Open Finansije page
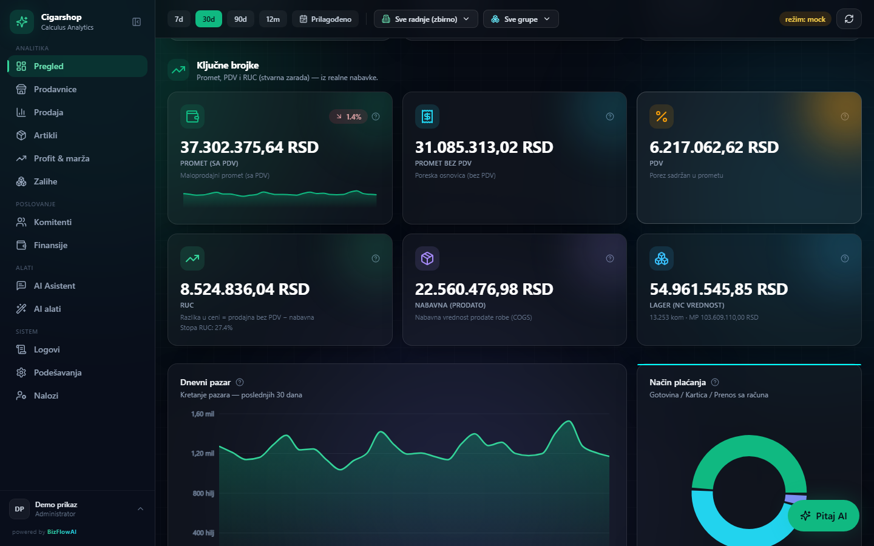The image size is (874, 546). click(x=77, y=245)
